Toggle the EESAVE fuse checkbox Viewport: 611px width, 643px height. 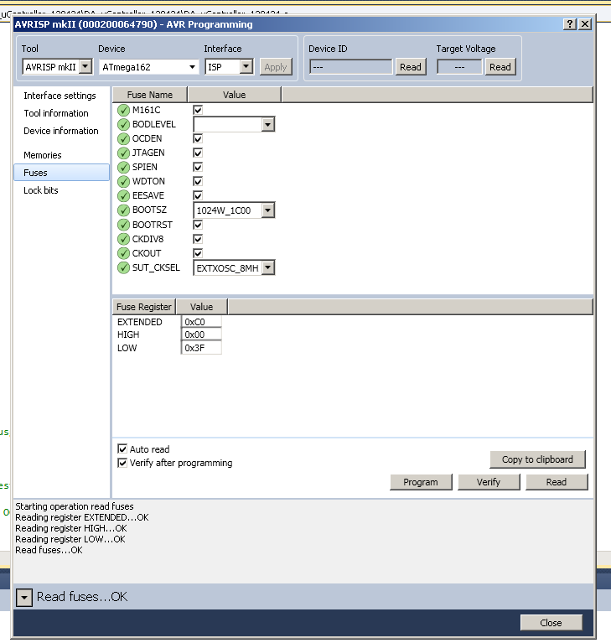pos(198,195)
